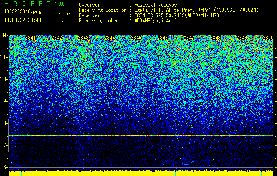The height and width of the screenshot is (176, 277).
Task: Click the 0.7 frequency axis label
Action: [4, 145]
